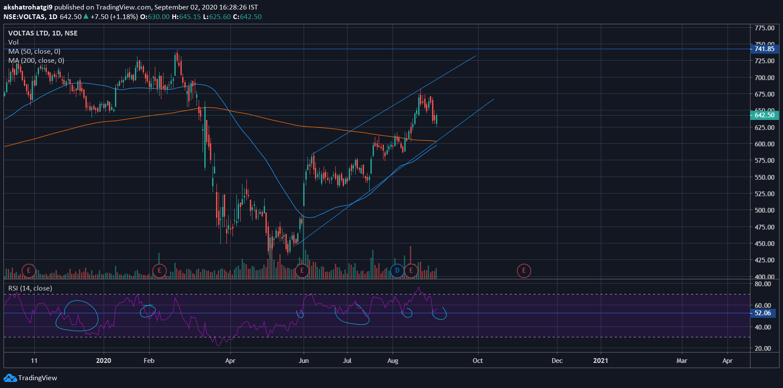
Task: Click the 2021 label on time axis
Action: (601, 361)
